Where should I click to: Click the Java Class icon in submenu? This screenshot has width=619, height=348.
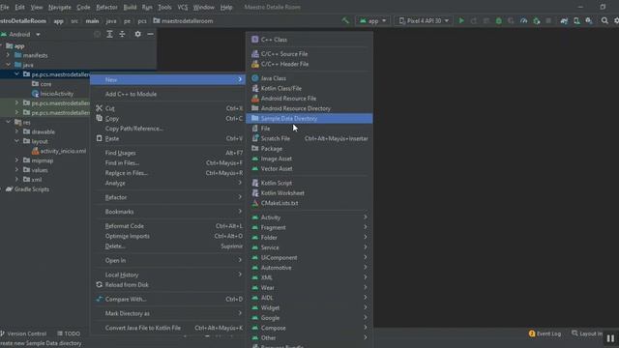point(255,78)
